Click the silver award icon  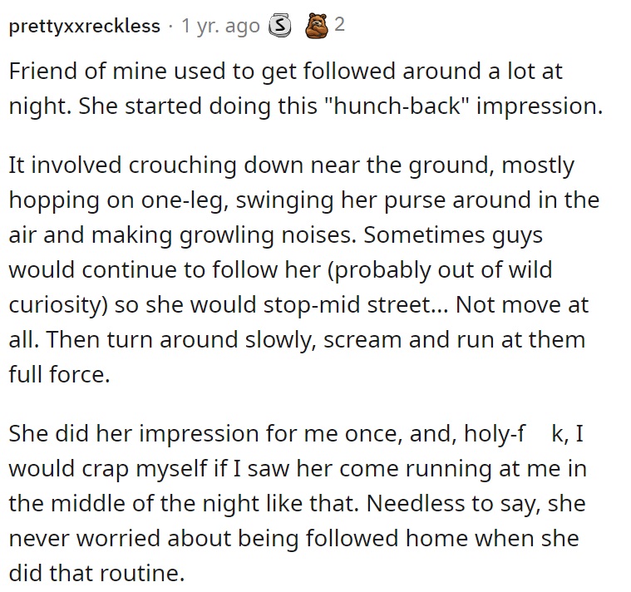279,26
